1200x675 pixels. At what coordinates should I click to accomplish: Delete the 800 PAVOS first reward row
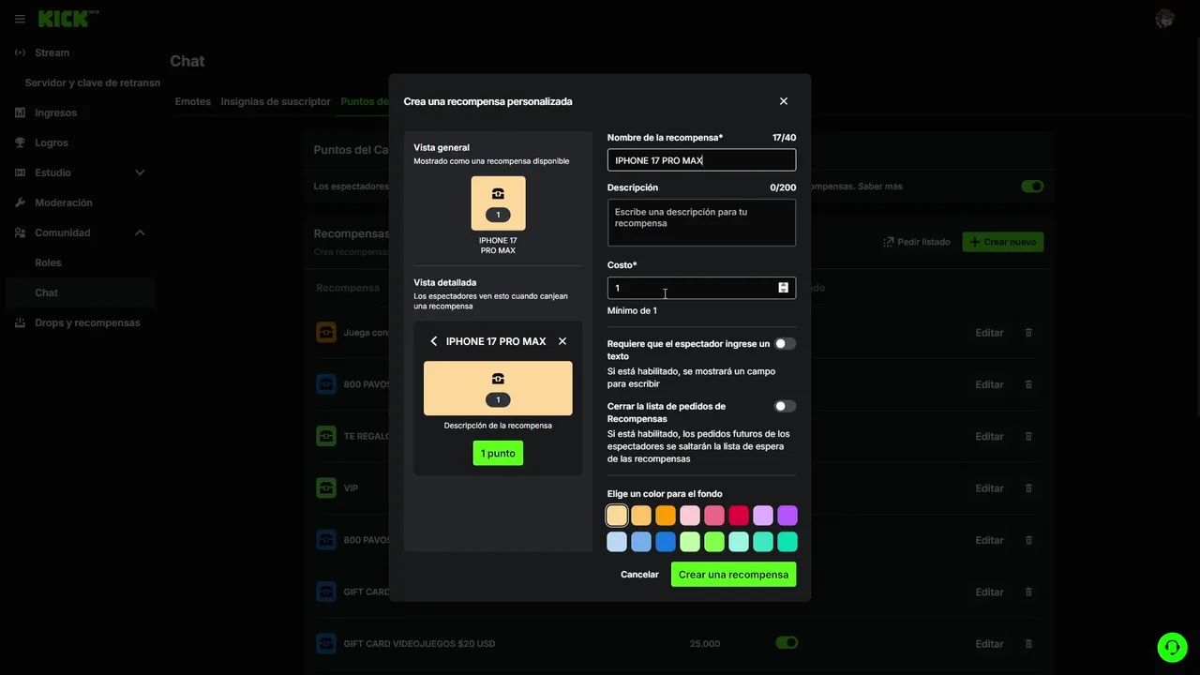click(x=1028, y=384)
